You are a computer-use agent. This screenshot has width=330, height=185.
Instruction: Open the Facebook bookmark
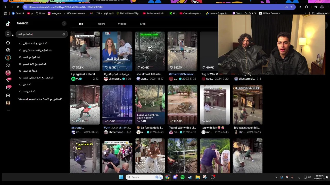pos(18,13)
